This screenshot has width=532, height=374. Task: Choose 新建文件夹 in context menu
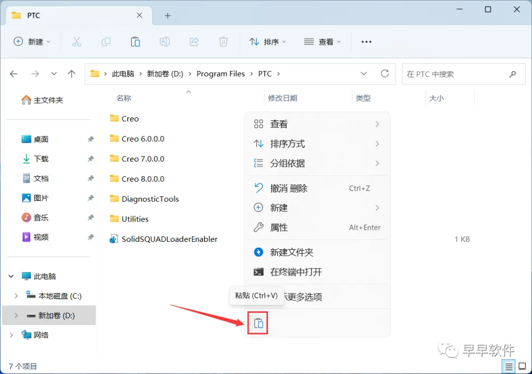317,252
